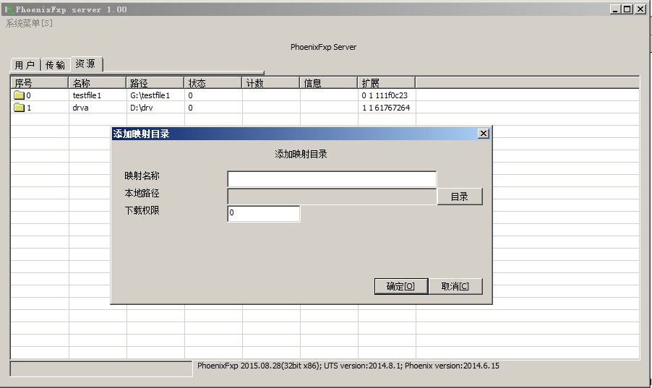The image size is (652, 388).
Task: Browse for folder with 目录 button
Action: [460, 197]
